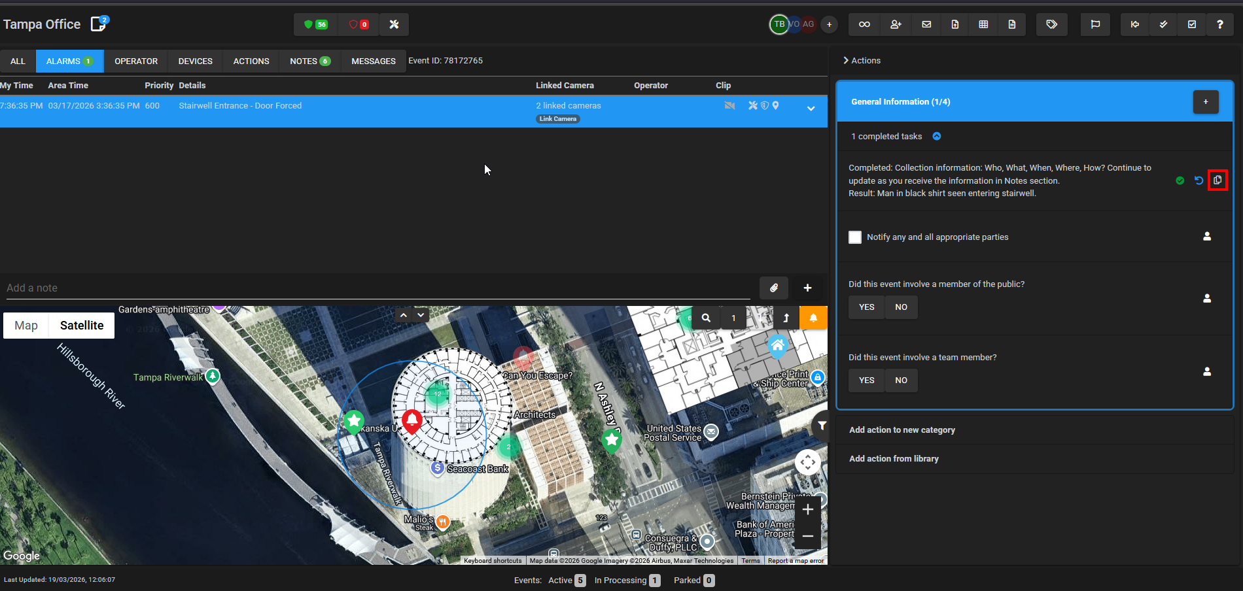Screen dimensions: 1243x591
Task: Answer NO for team member involvement question
Action: coord(901,380)
